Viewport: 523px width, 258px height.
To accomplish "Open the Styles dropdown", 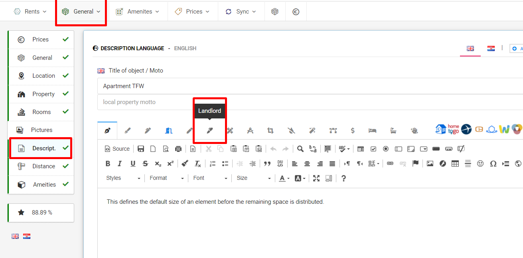I will [x=123, y=178].
